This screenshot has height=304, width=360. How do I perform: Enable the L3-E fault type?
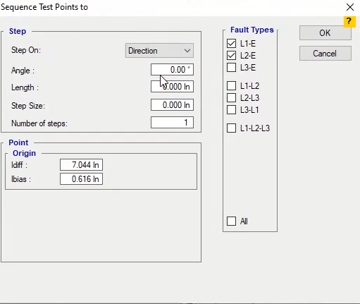(x=231, y=68)
